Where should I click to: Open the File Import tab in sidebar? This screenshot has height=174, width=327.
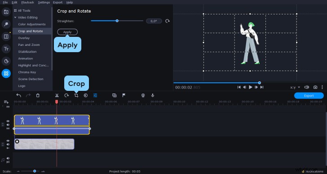(x=6, y=12)
